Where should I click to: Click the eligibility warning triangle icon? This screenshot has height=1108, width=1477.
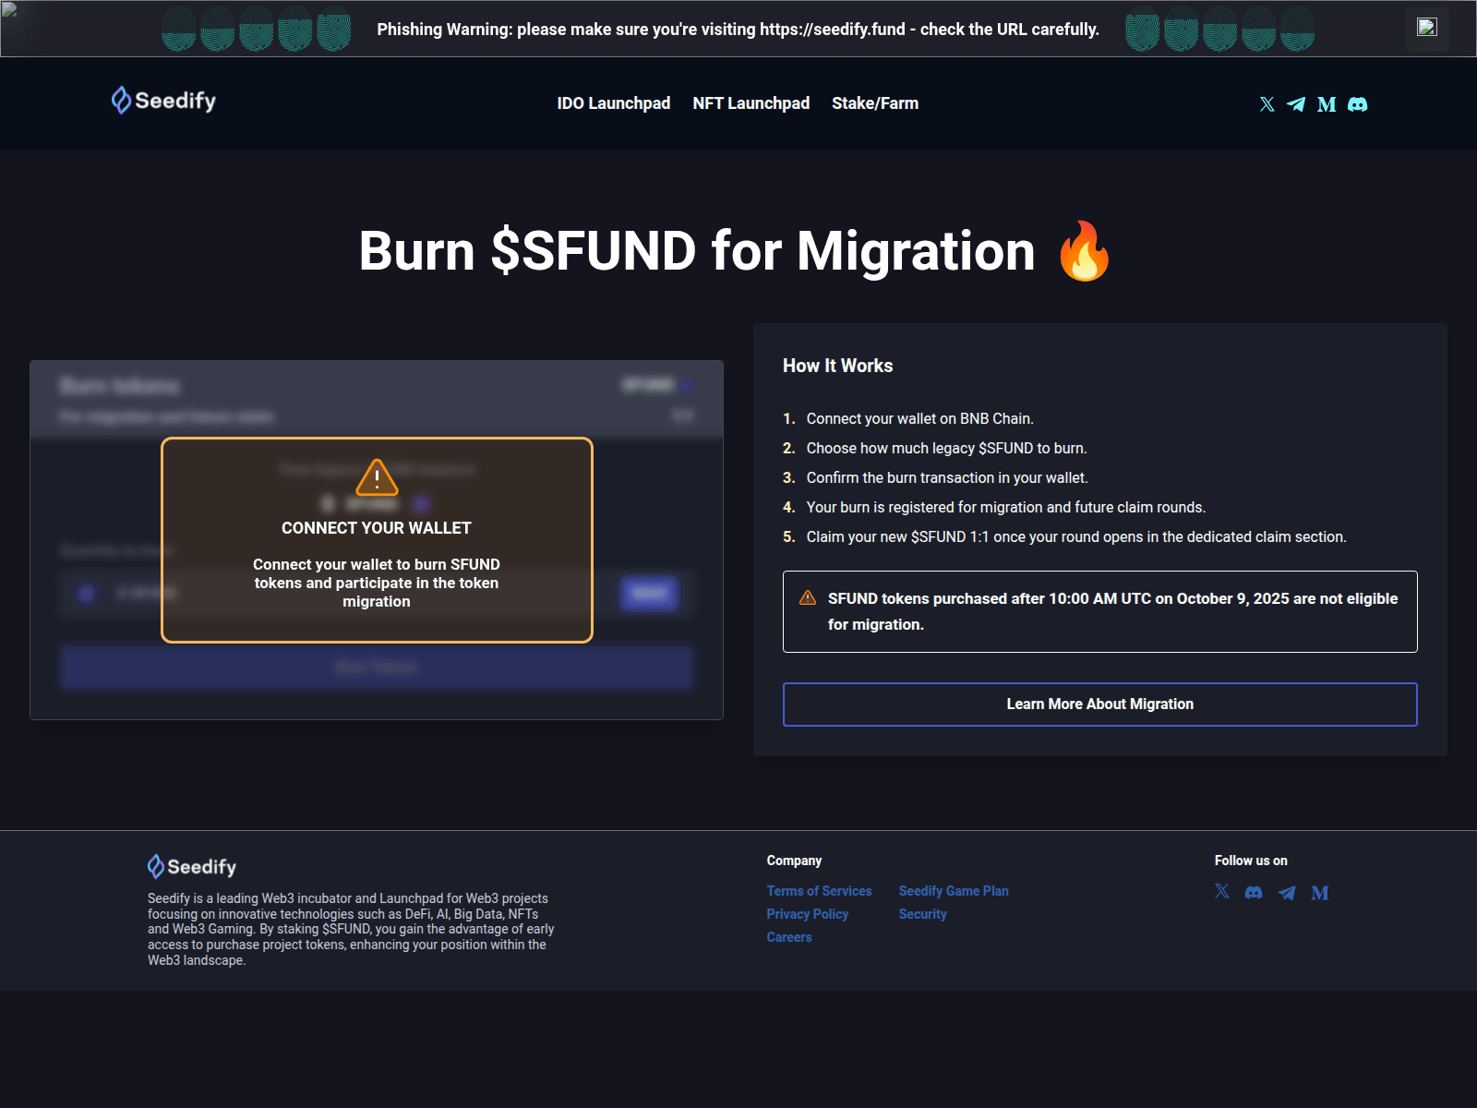tap(808, 598)
